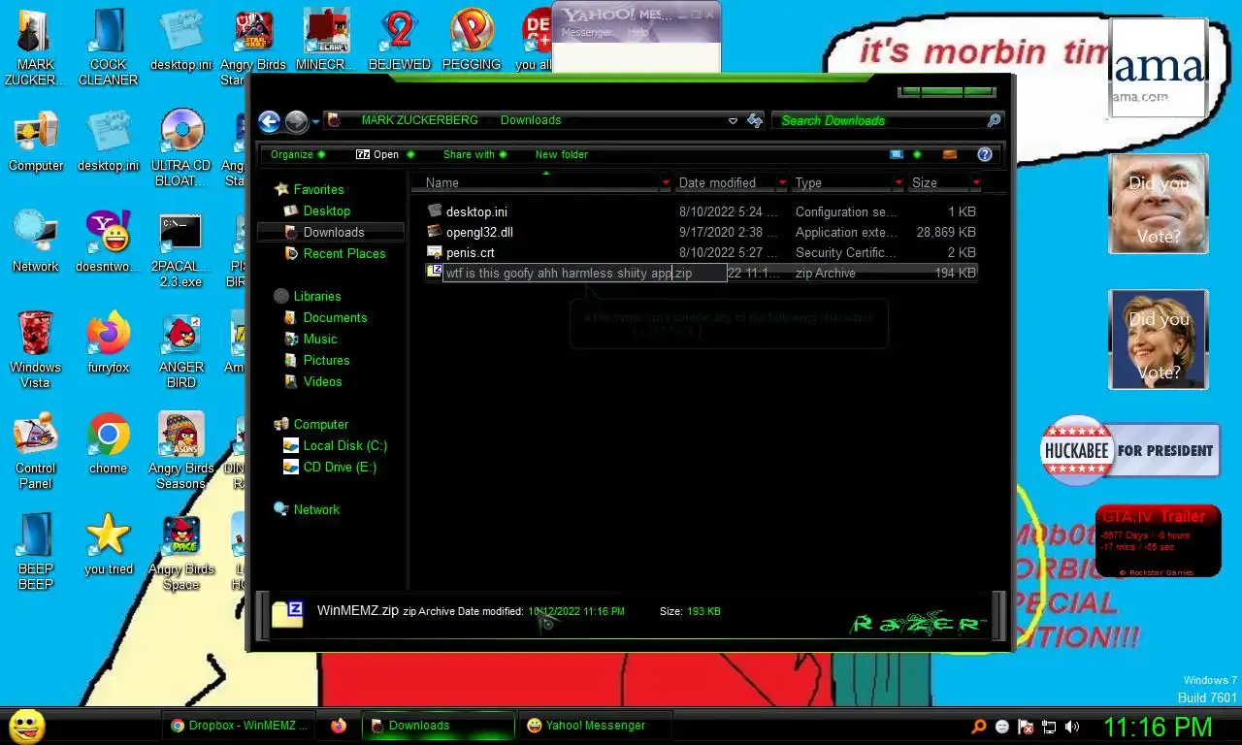Click the magnifier icon in Search Downloads
Image resolution: width=1242 pixels, height=745 pixels.
click(993, 120)
